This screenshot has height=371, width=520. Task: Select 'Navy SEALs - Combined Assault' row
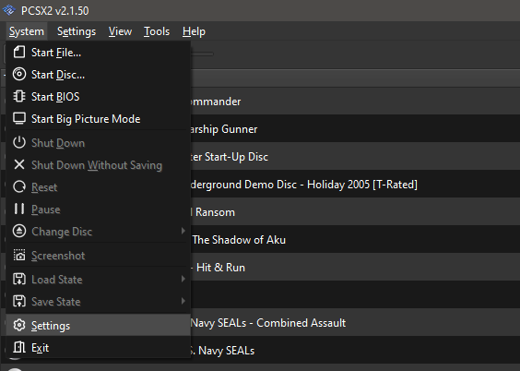coord(355,323)
